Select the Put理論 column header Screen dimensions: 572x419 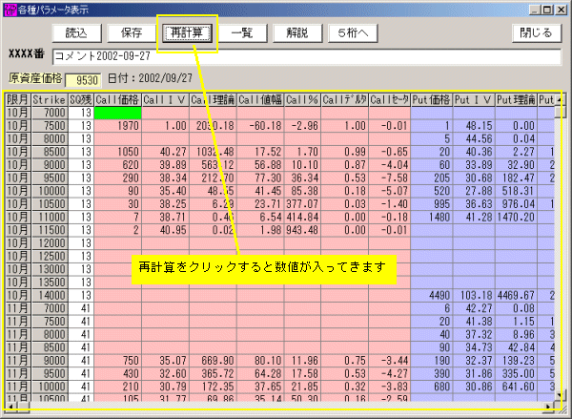click(516, 99)
